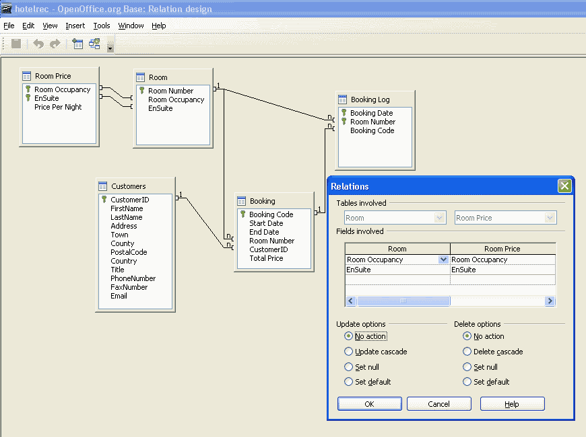Click the Undo arrow in toolbar
Image resolution: width=586 pixels, height=437 pixels.
(38, 44)
